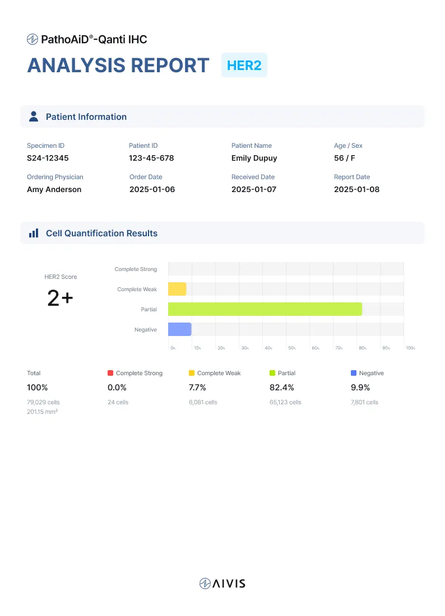Click the 82.4% Partial percentage
This screenshot has height=616, width=445.
[x=282, y=388]
